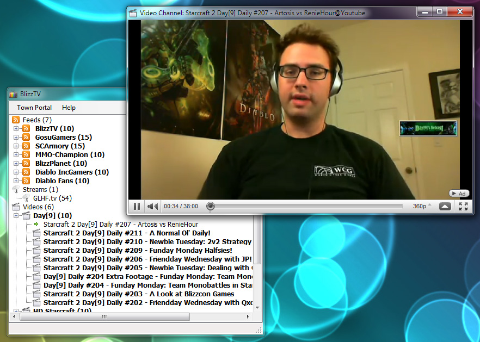Click the vertical scrollbar down arrow

258,307
